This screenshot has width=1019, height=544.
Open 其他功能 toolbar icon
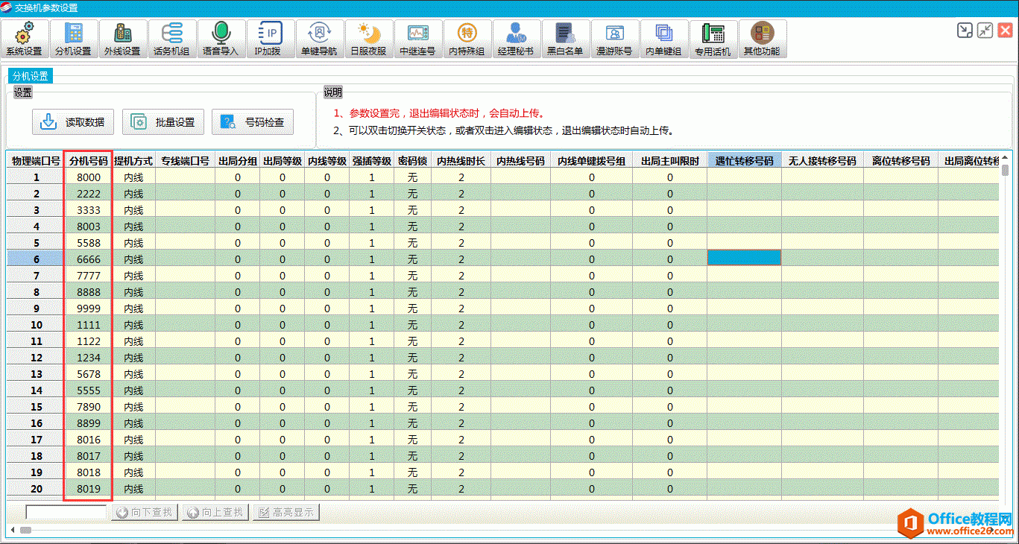pyautogui.click(x=763, y=39)
